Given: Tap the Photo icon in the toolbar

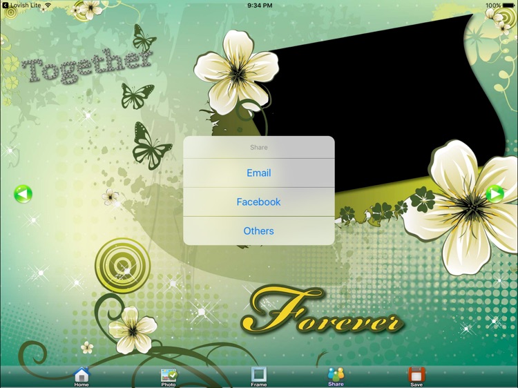Looking at the screenshot, I should click(169, 378).
